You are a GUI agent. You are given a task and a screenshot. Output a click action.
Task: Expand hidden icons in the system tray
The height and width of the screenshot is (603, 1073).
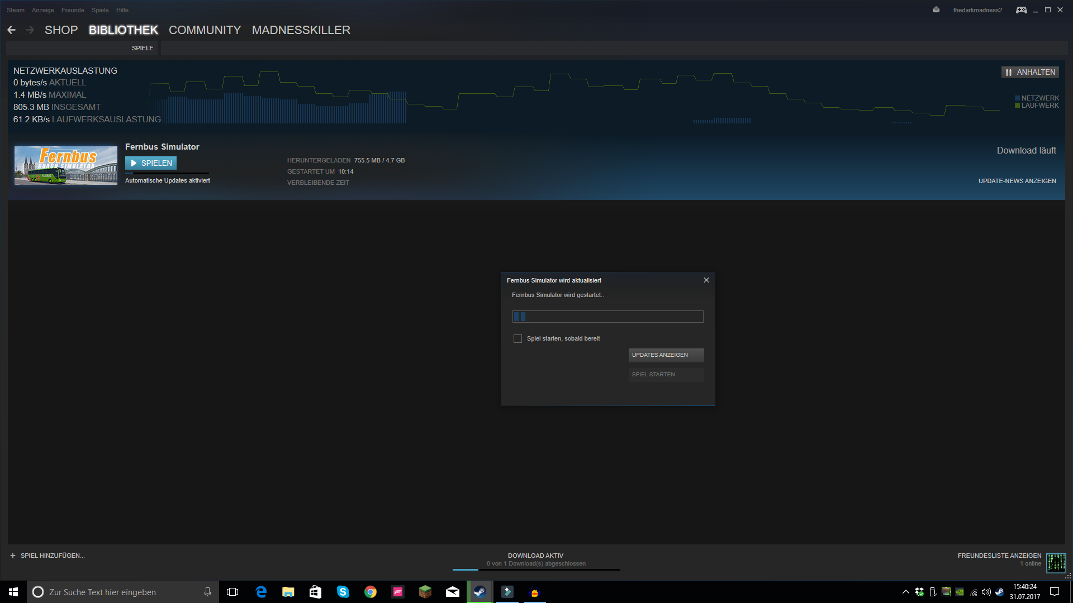point(906,592)
